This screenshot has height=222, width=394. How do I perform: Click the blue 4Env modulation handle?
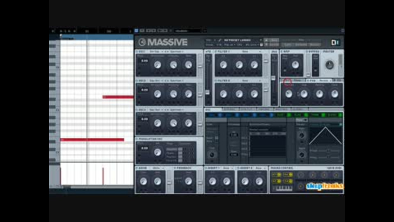click(x=271, y=115)
